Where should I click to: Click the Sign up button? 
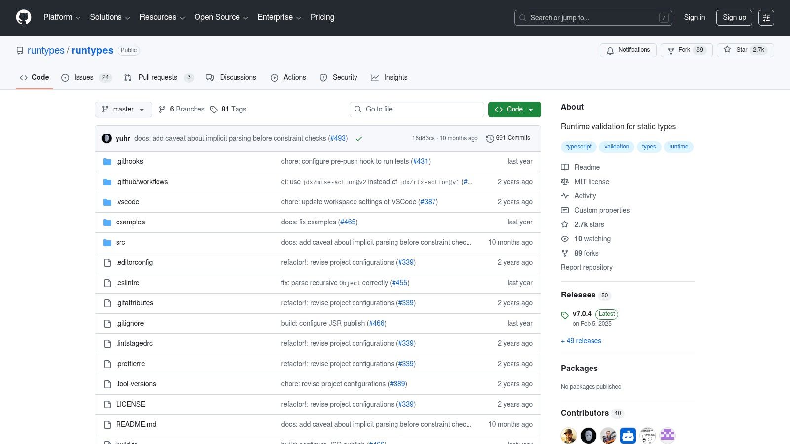tap(734, 18)
